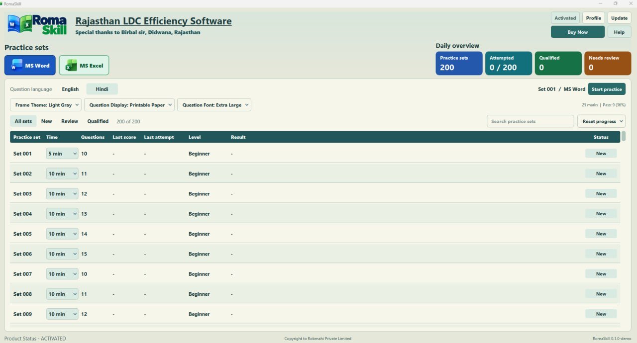Click the Last score column header

(124, 137)
